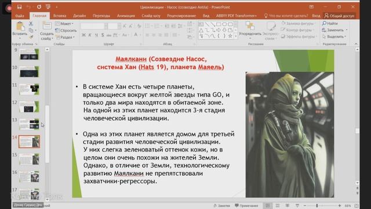Open Shape Outline (Контур фигуры) dropdown
This screenshot has height=209, width=371.
pos(297,30)
